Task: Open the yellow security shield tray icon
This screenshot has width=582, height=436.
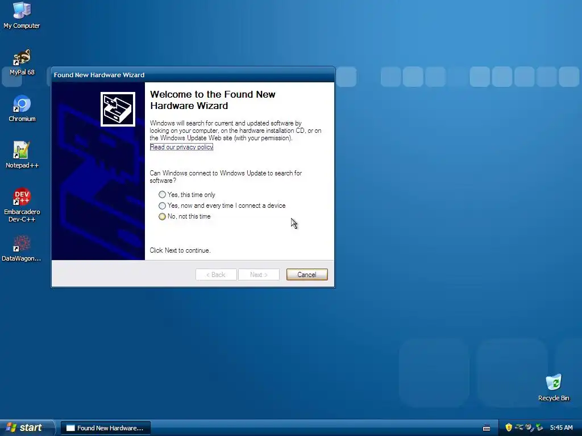Action: (x=509, y=427)
